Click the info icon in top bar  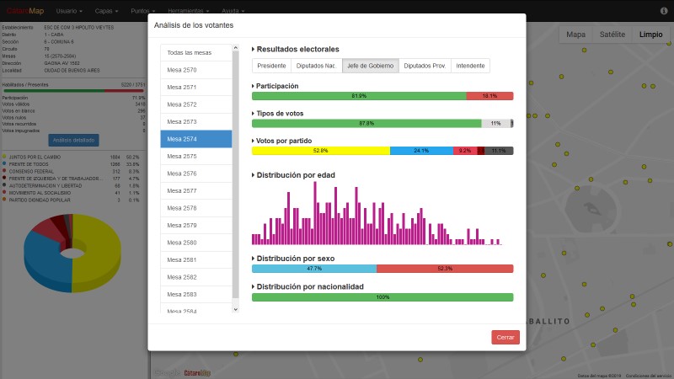664,11
